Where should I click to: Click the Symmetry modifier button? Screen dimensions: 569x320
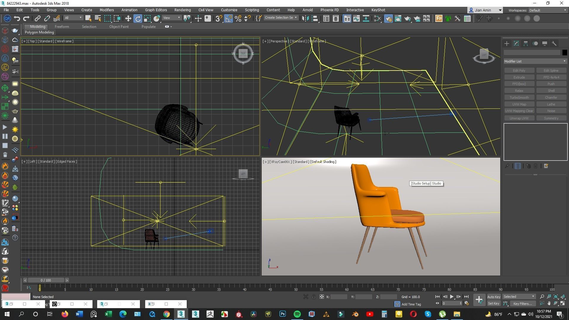point(551,118)
